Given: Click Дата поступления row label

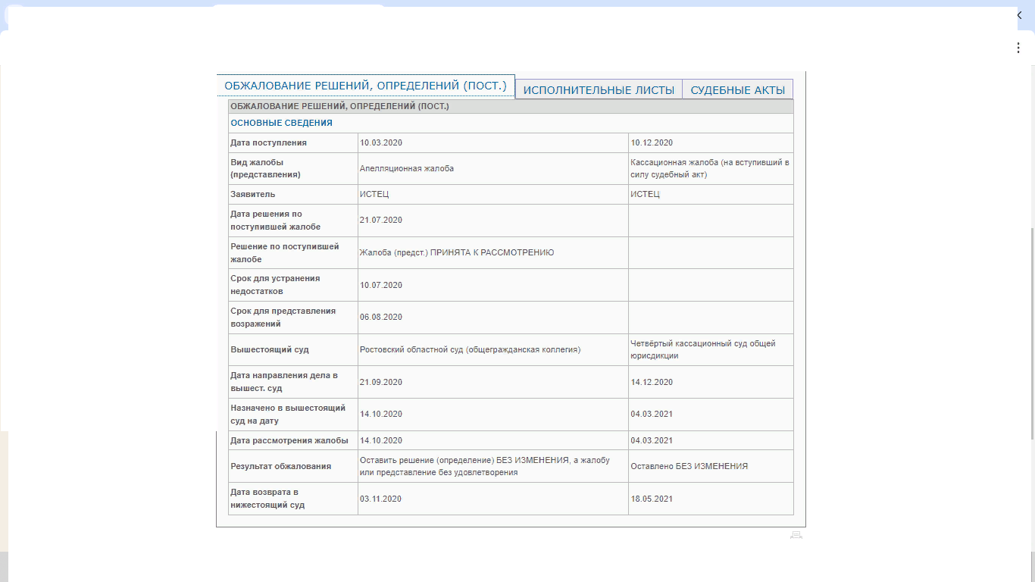Looking at the screenshot, I should click(x=268, y=142).
